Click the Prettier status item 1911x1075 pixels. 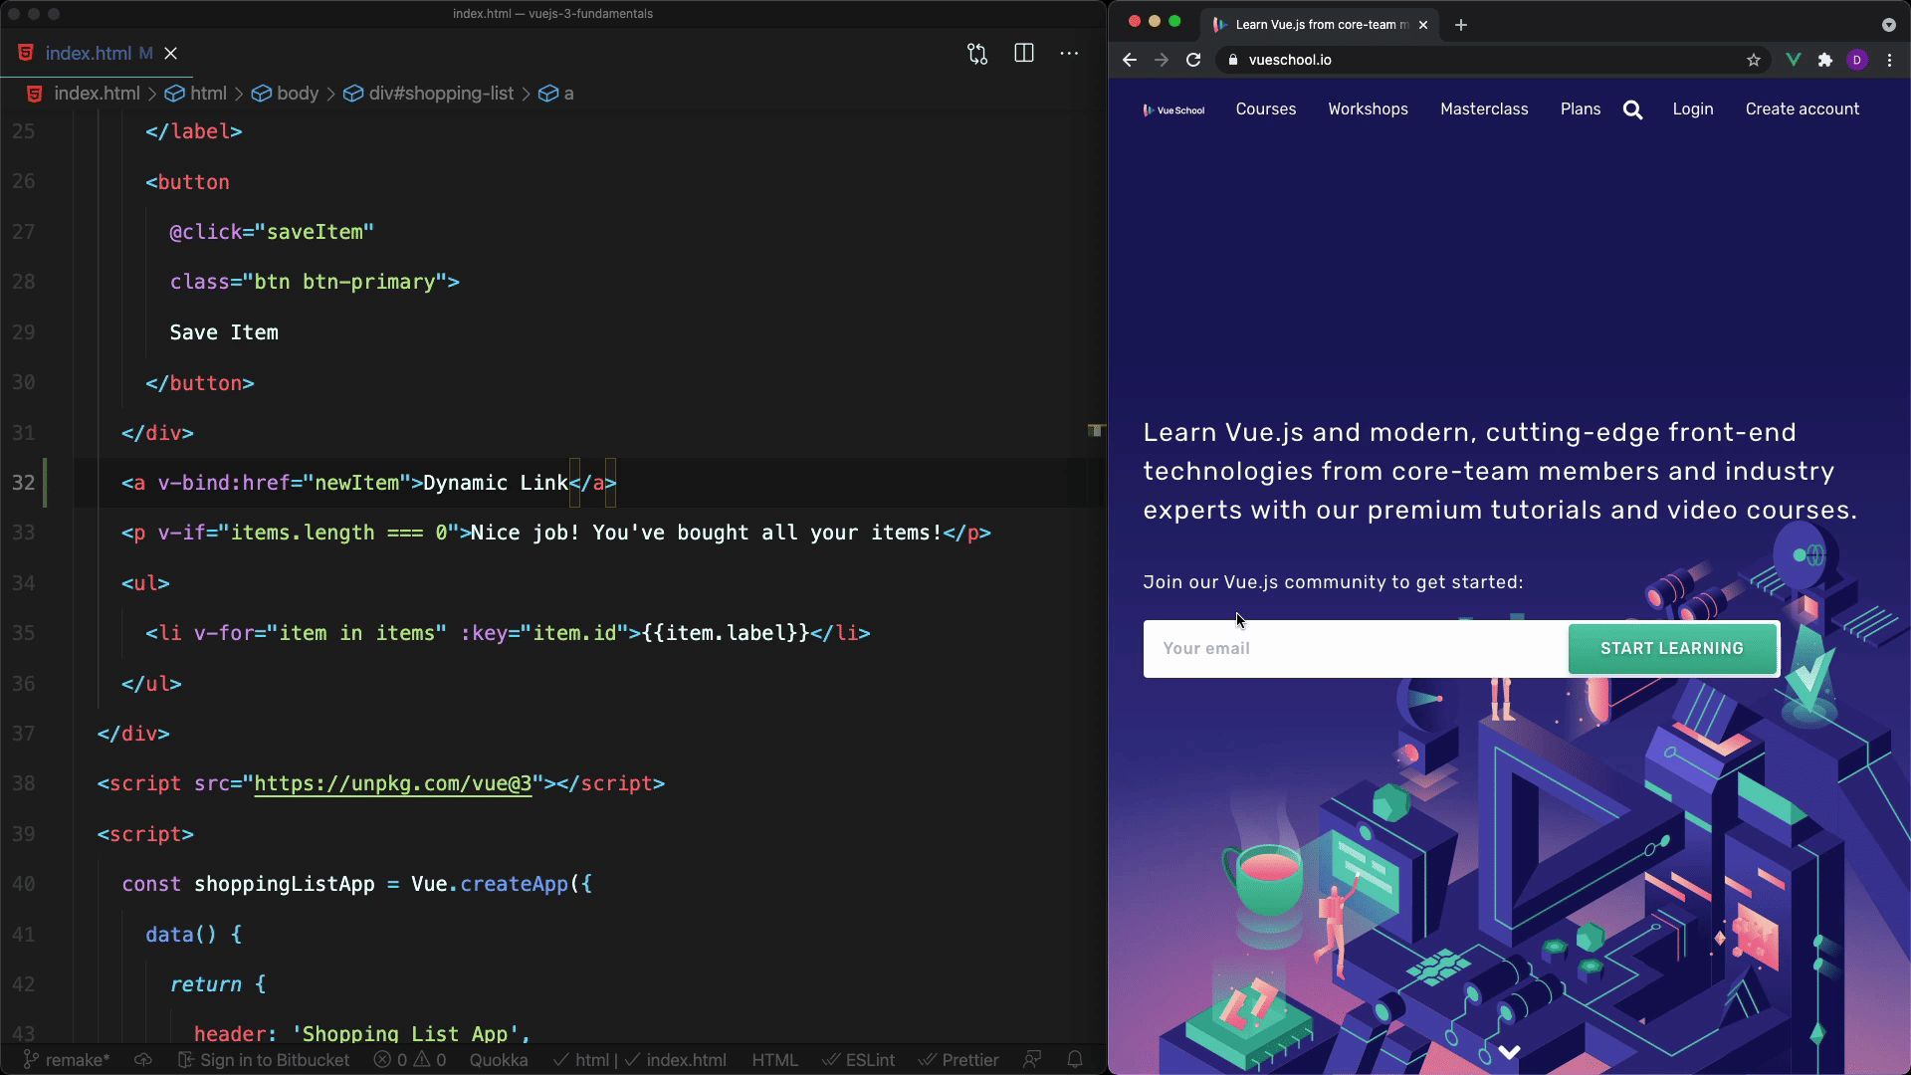(x=958, y=1060)
